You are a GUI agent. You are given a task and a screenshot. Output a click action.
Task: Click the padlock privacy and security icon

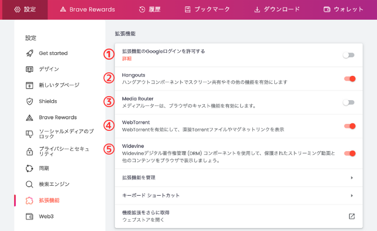(30, 152)
